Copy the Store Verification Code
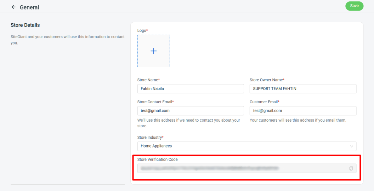The width and height of the screenshot is (374, 191). [351, 168]
